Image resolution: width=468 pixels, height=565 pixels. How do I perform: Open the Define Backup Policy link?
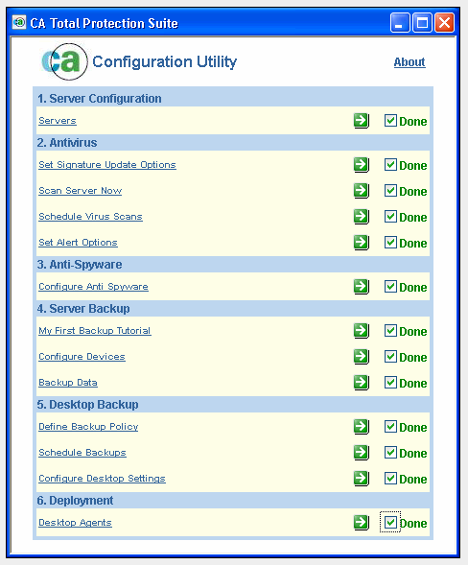(x=88, y=427)
